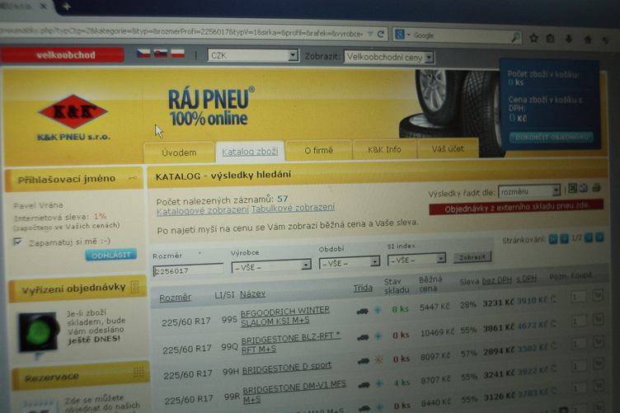The image size is (620, 413).
Task: Open the K&K Info tab
Action: (x=384, y=149)
